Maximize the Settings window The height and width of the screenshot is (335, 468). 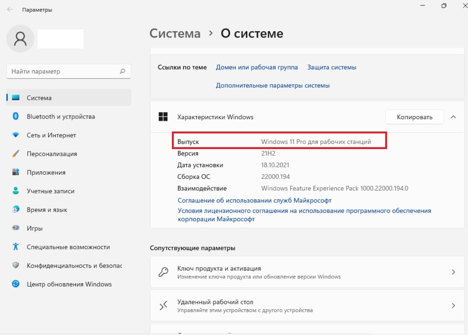[x=444, y=6]
